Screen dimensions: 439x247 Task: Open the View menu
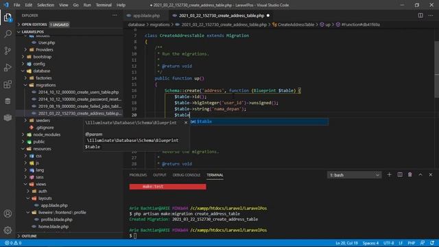click(x=64, y=5)
